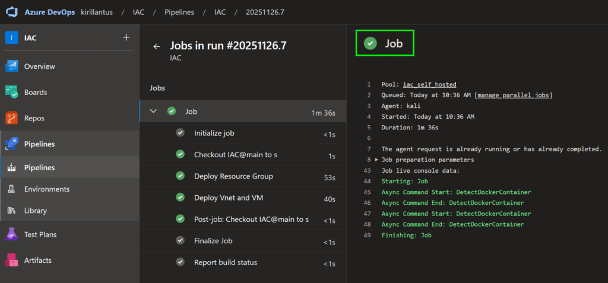Collapse the Job tree chevron

pos(154,111)
